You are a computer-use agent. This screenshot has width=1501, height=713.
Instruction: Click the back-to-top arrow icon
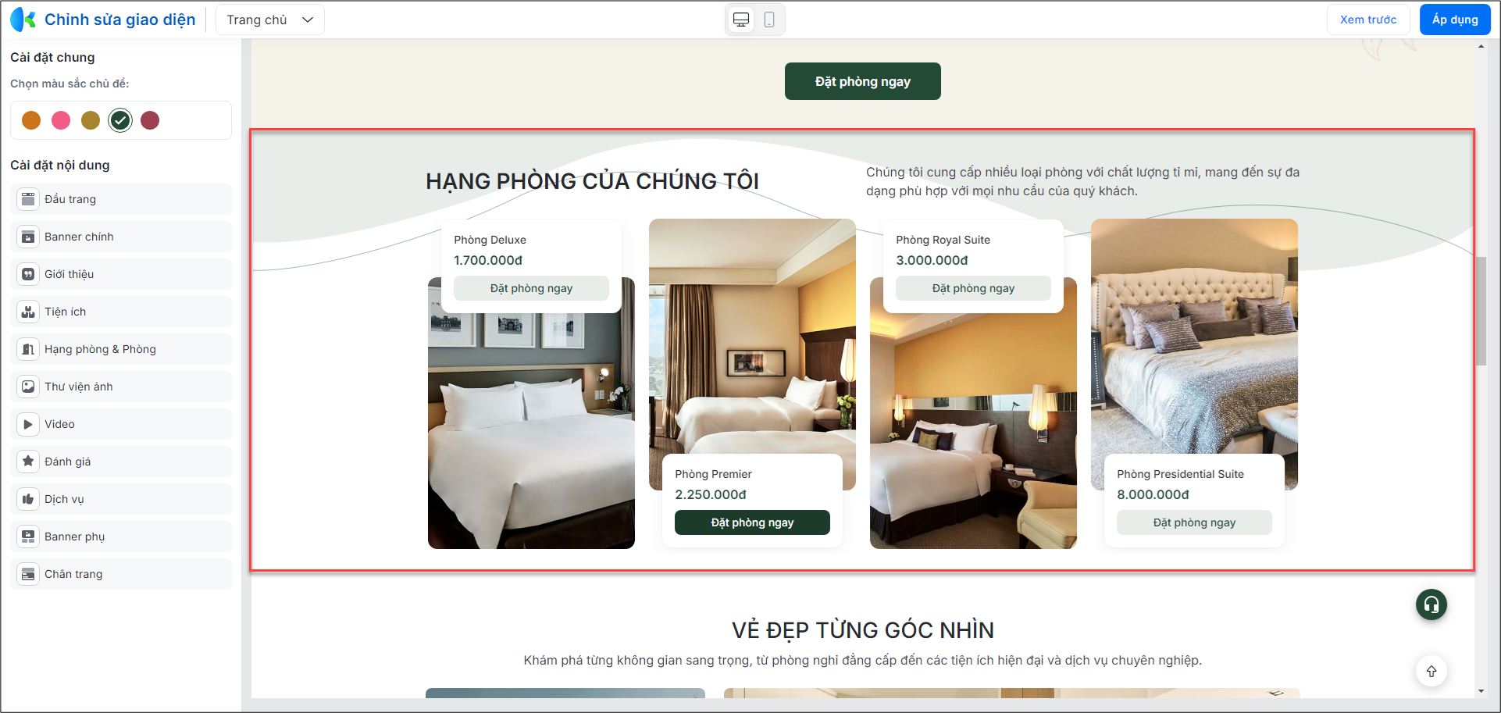pyautogui.click(x=1431, y=671)
